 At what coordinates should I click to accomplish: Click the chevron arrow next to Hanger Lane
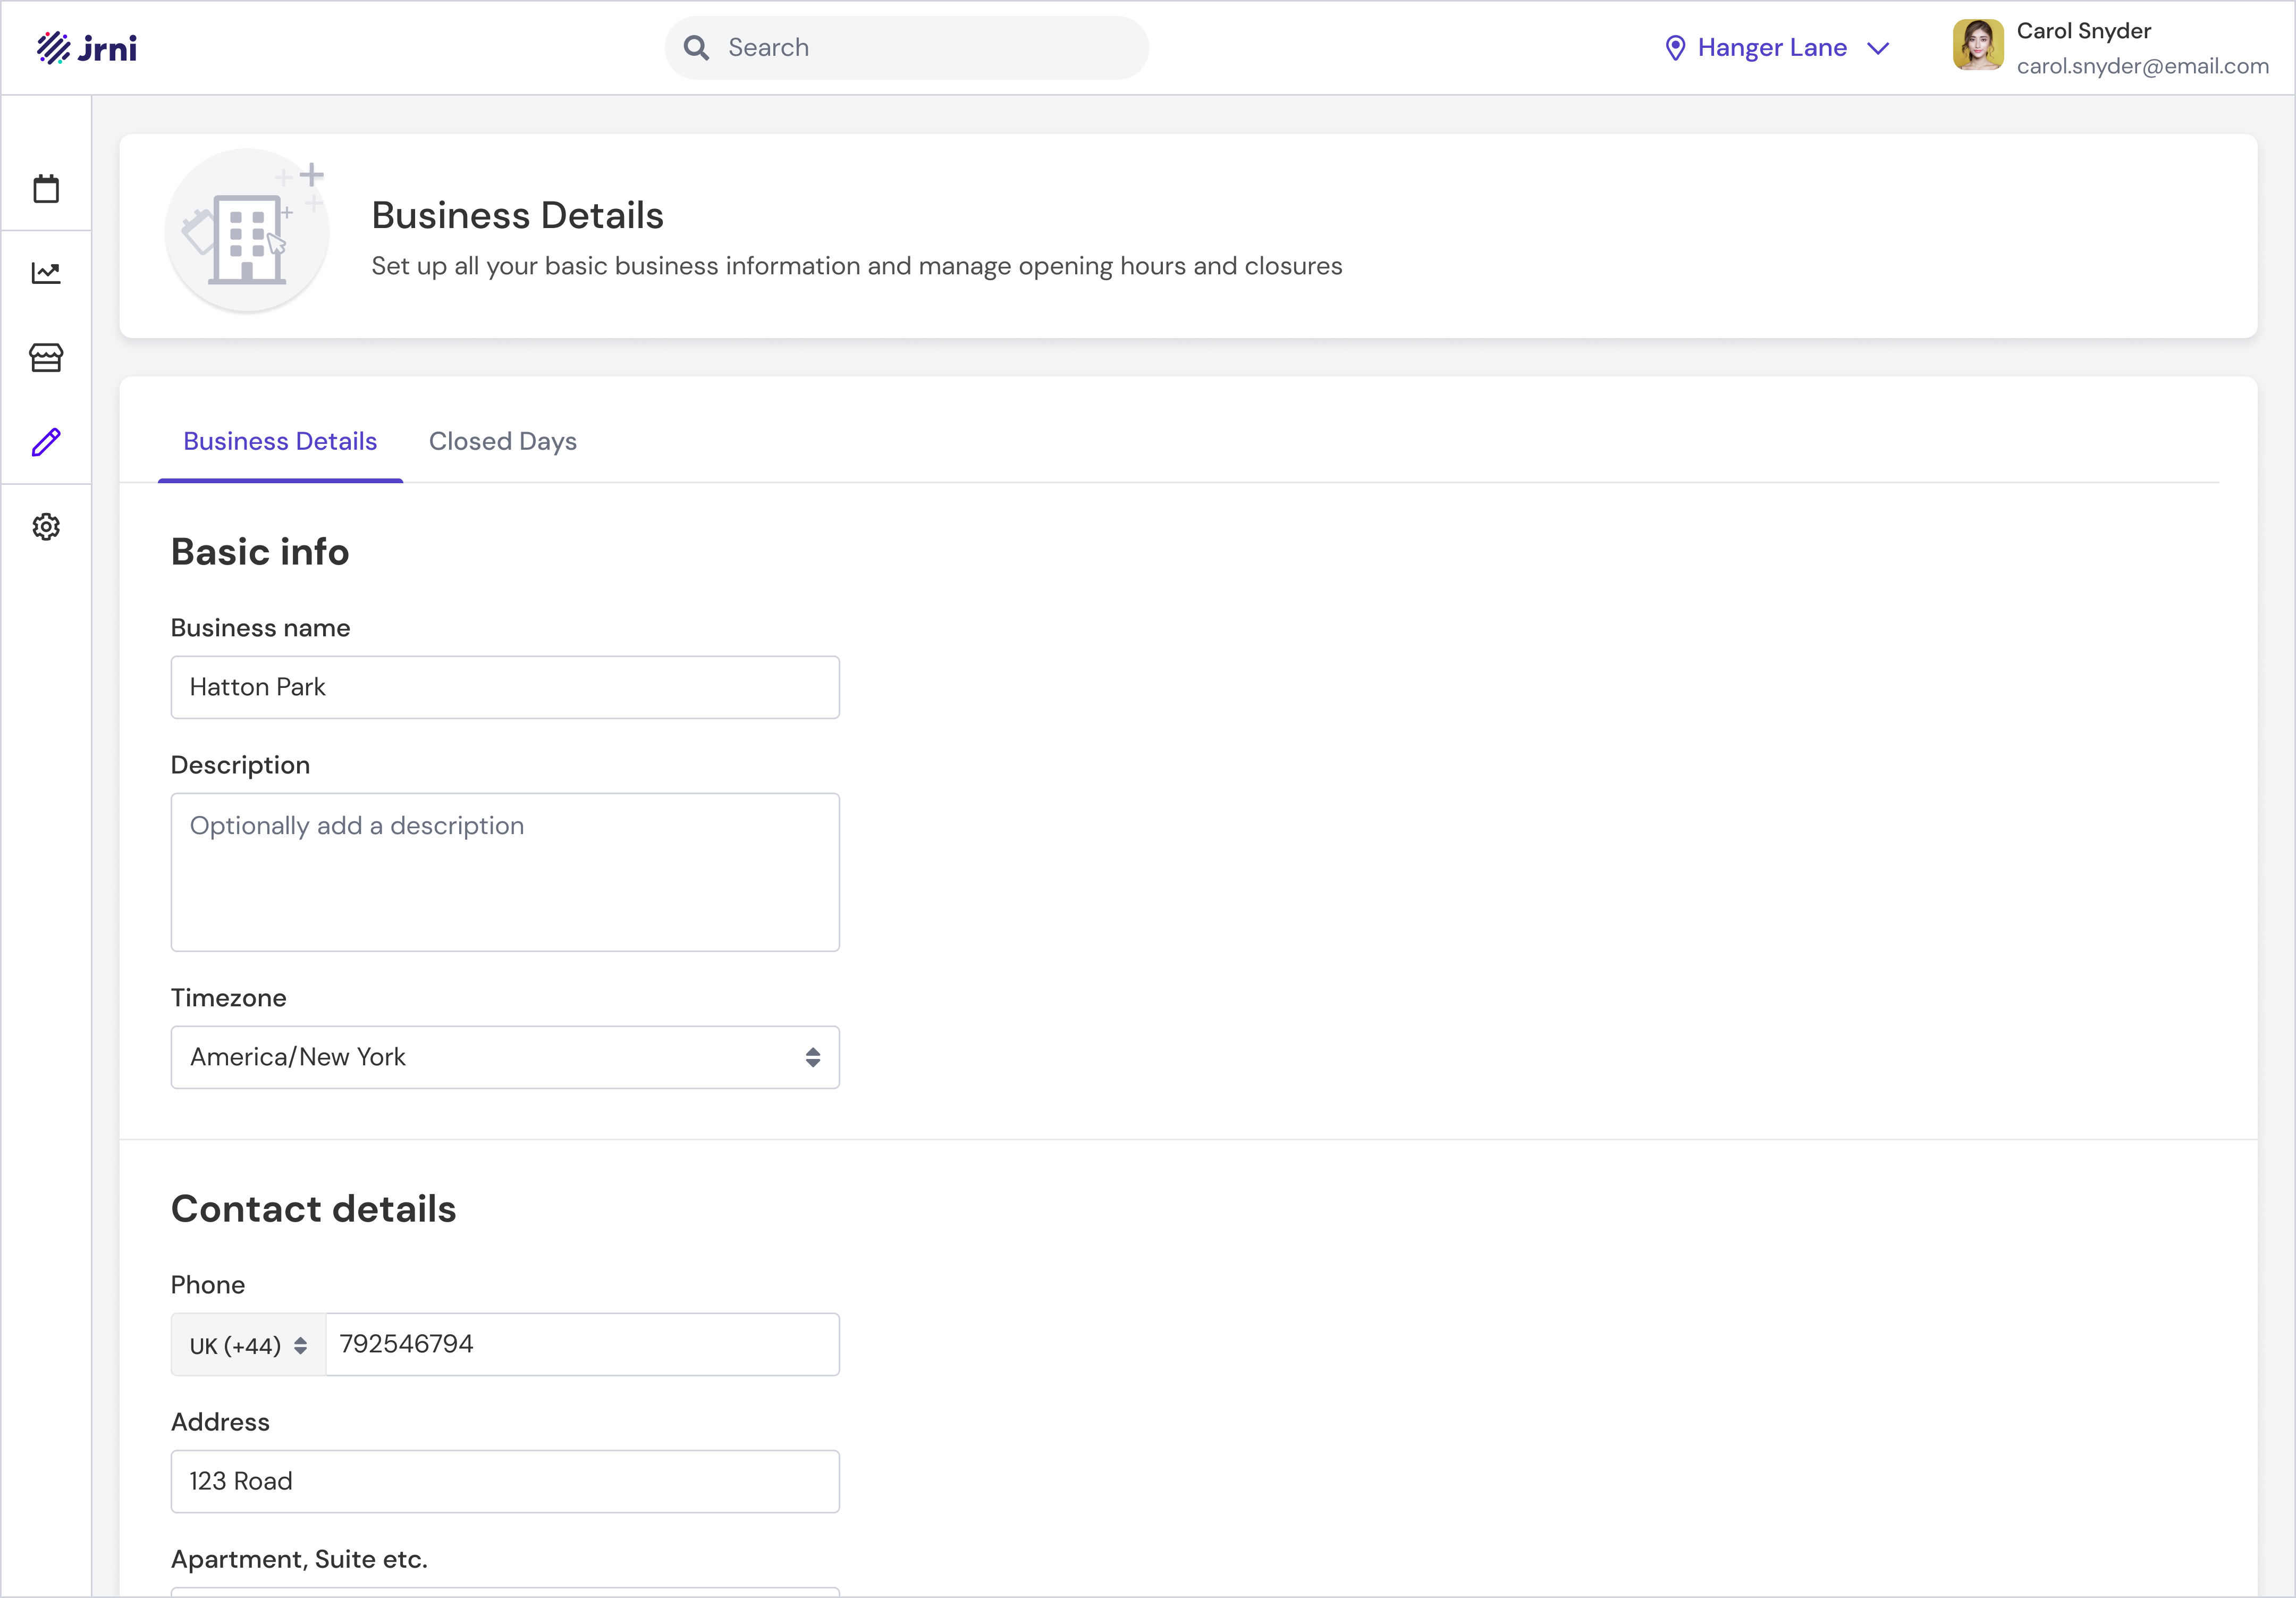(x=1878, y=48)
